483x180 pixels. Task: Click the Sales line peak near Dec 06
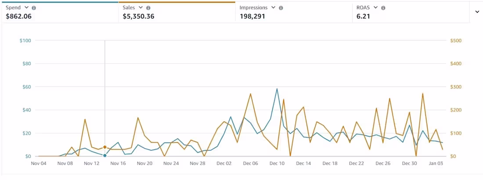pos(250,94)
